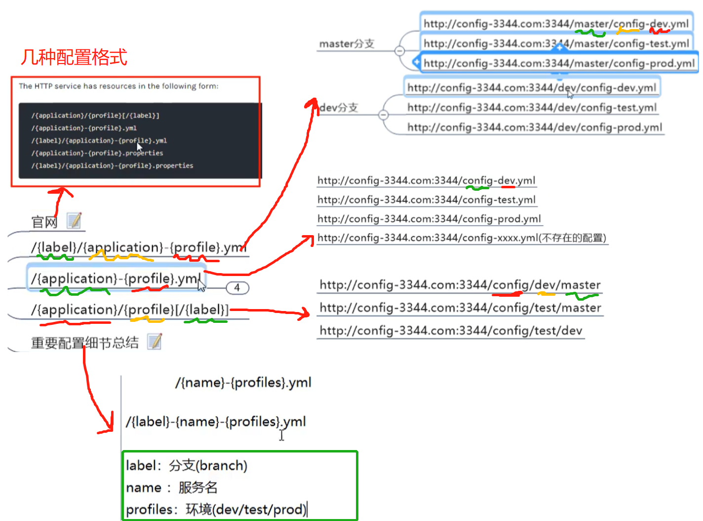
Task: Select the /{application}/{profile}[/{label}] node
Action: pyautogui.click(x=130, y=310)
